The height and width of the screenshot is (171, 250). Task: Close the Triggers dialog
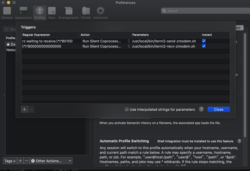(x=219, y=109)
